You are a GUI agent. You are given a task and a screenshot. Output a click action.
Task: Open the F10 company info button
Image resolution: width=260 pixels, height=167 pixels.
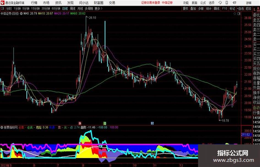[225, 9]
